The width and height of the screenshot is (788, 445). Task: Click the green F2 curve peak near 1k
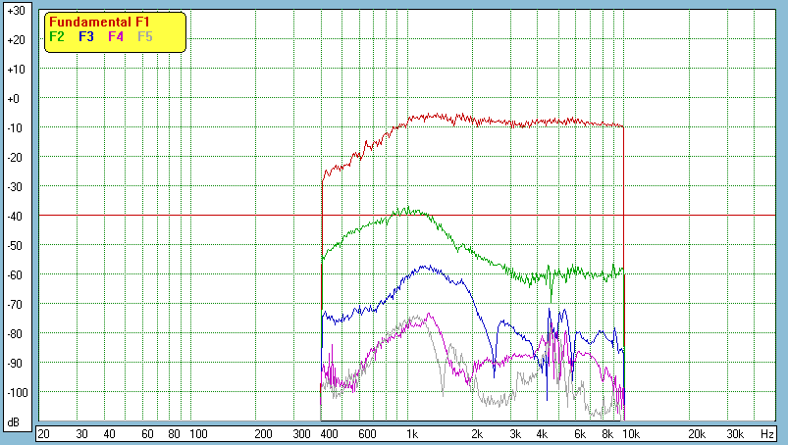(x=409, y=209)
